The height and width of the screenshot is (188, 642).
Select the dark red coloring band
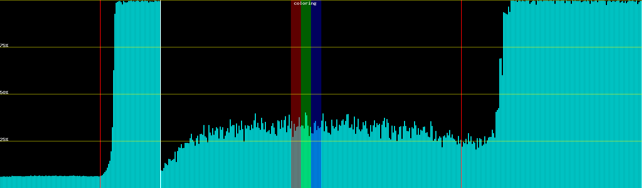(x=296, y=63)
